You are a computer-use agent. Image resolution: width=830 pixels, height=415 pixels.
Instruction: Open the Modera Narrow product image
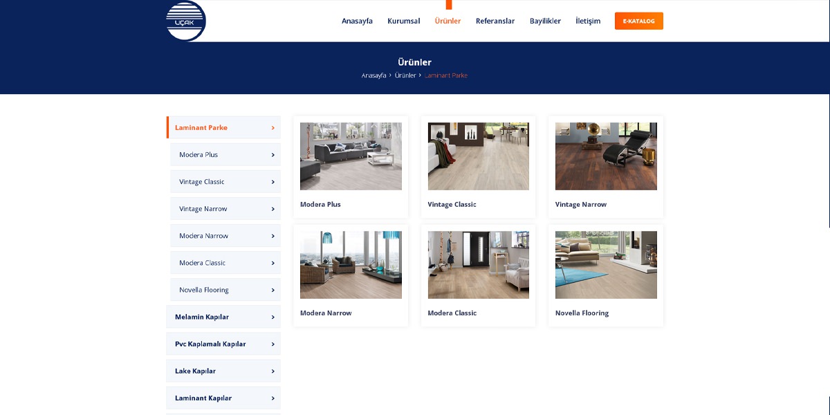[351, 265]
